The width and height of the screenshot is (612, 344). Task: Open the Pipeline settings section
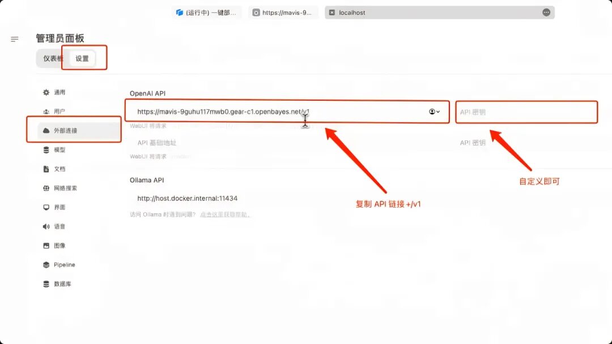[64, 265]
